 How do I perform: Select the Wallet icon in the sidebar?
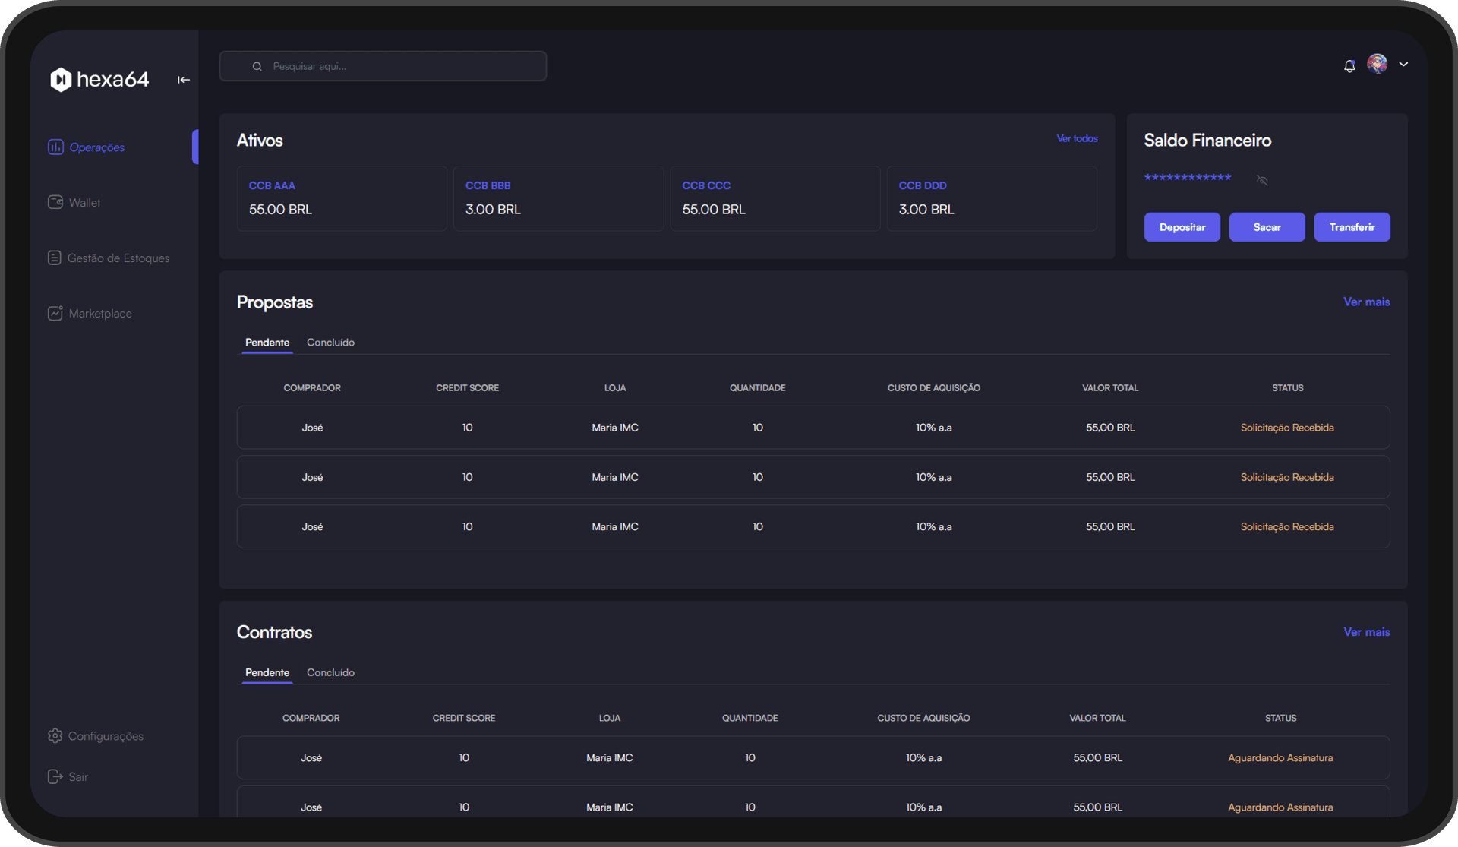(x=55, y=202)
